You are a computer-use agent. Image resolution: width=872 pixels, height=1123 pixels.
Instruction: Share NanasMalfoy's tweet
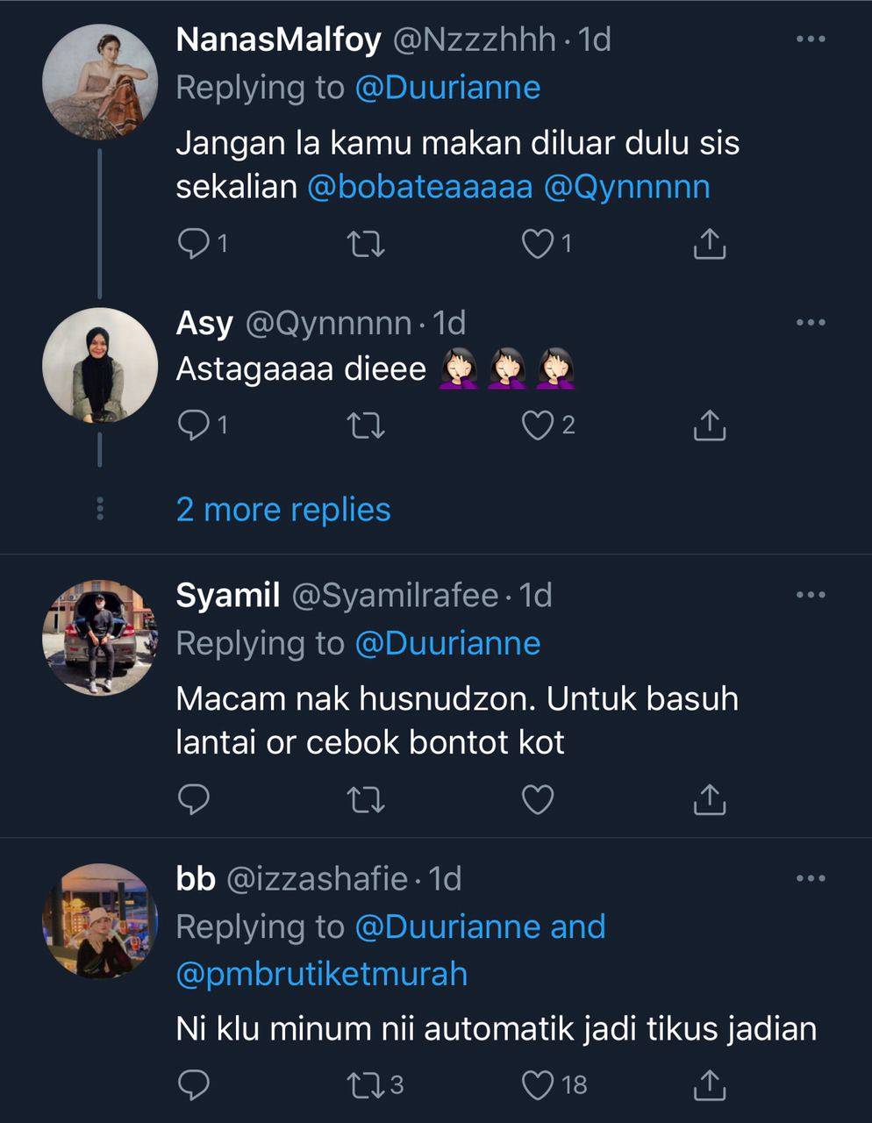click(x=709, y=243)
